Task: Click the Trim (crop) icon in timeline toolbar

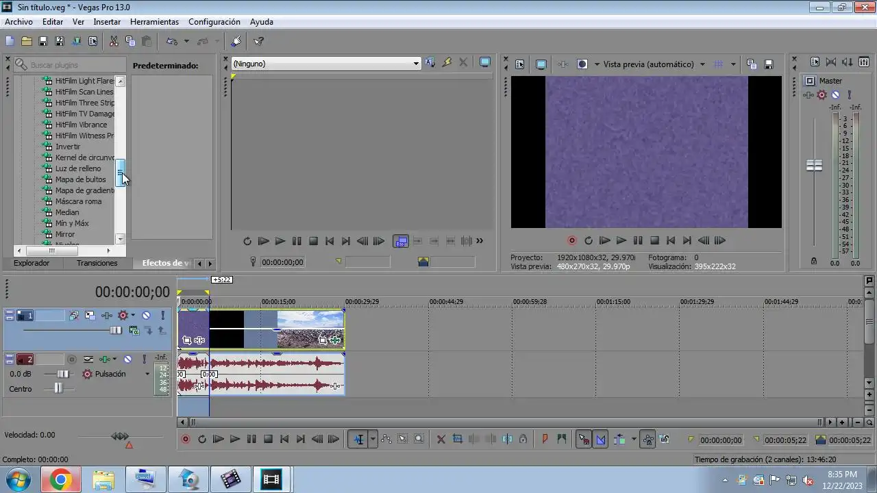Action: pyautogui.click(x=458, y=440)
